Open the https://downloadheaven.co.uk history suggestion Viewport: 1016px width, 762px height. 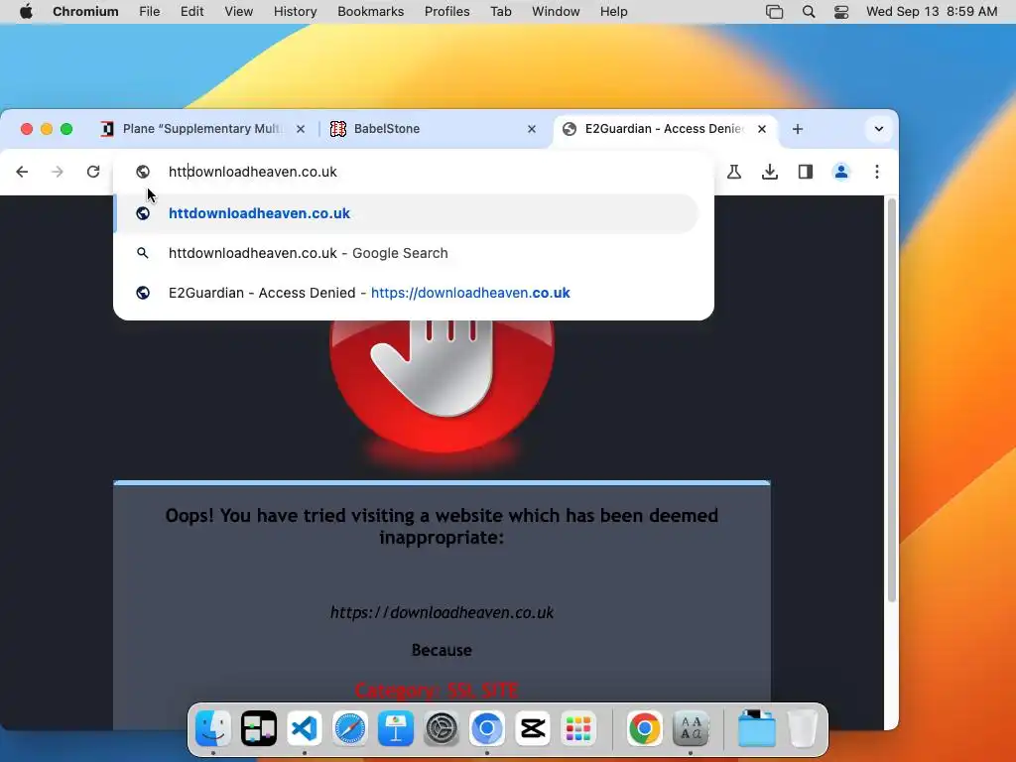pos(406,293)
